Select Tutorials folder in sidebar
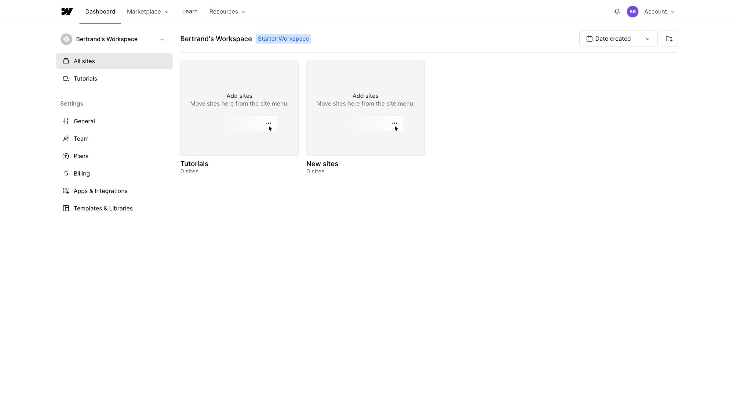The width and height of the screenshot is (733, 416). point(114,78)
